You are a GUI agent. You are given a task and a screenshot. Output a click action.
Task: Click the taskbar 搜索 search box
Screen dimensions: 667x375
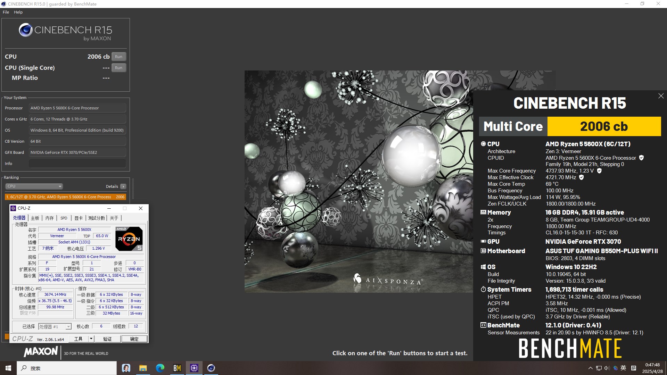click(x=67, y=368)
